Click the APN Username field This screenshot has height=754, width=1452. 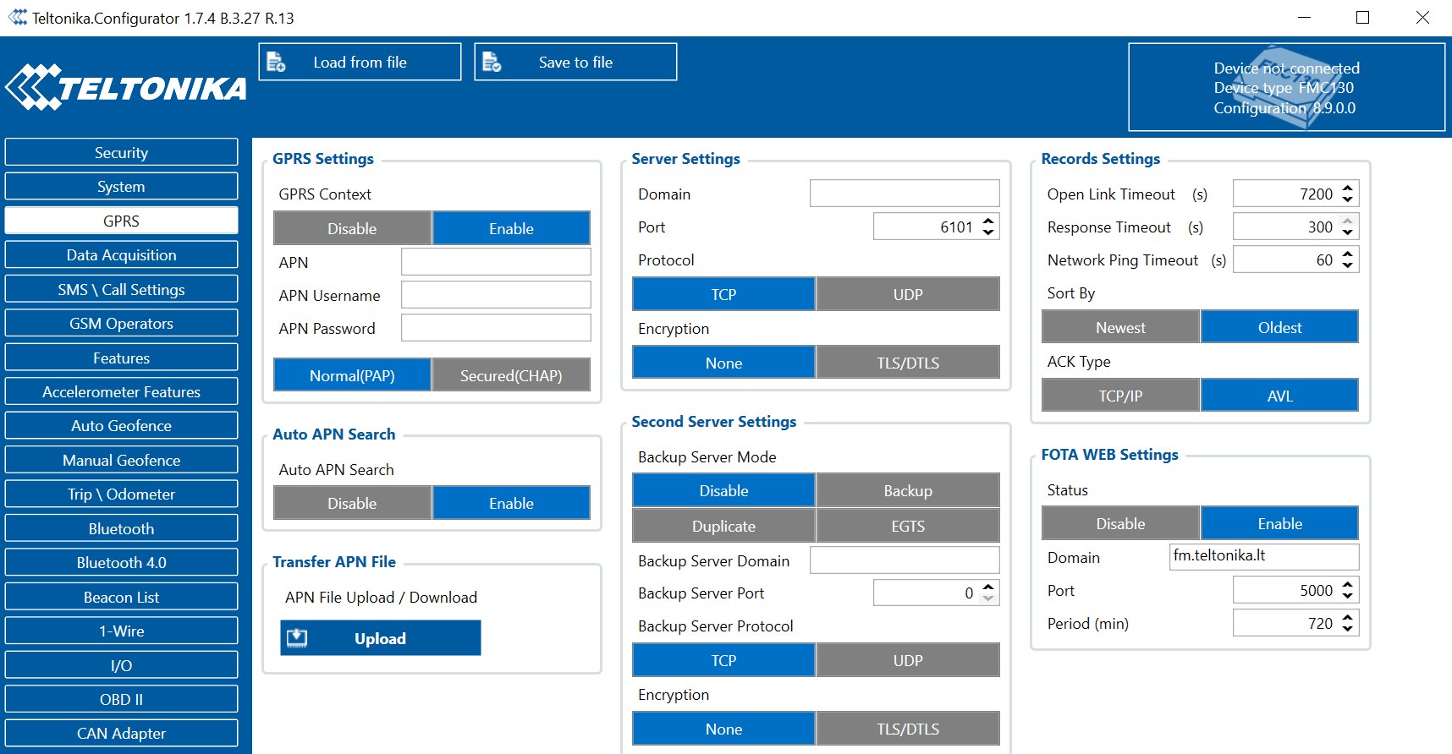(x=496, y=295)
